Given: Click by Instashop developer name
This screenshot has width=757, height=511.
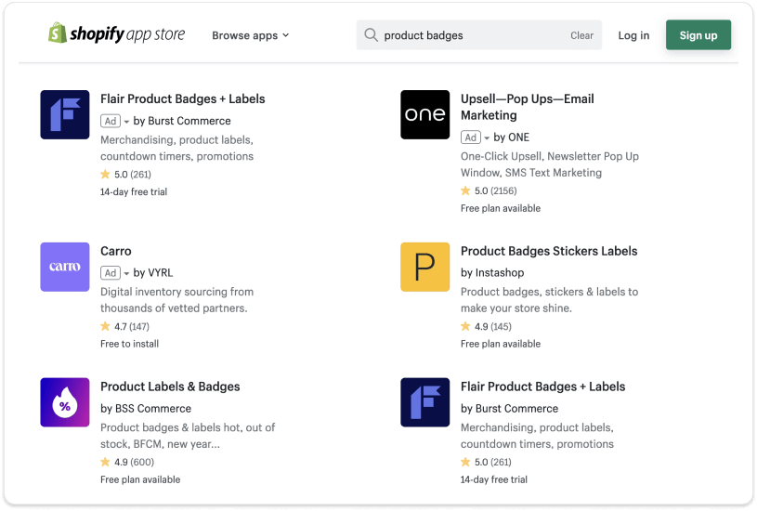Looking at the screenshot, I should coord(492,273).
